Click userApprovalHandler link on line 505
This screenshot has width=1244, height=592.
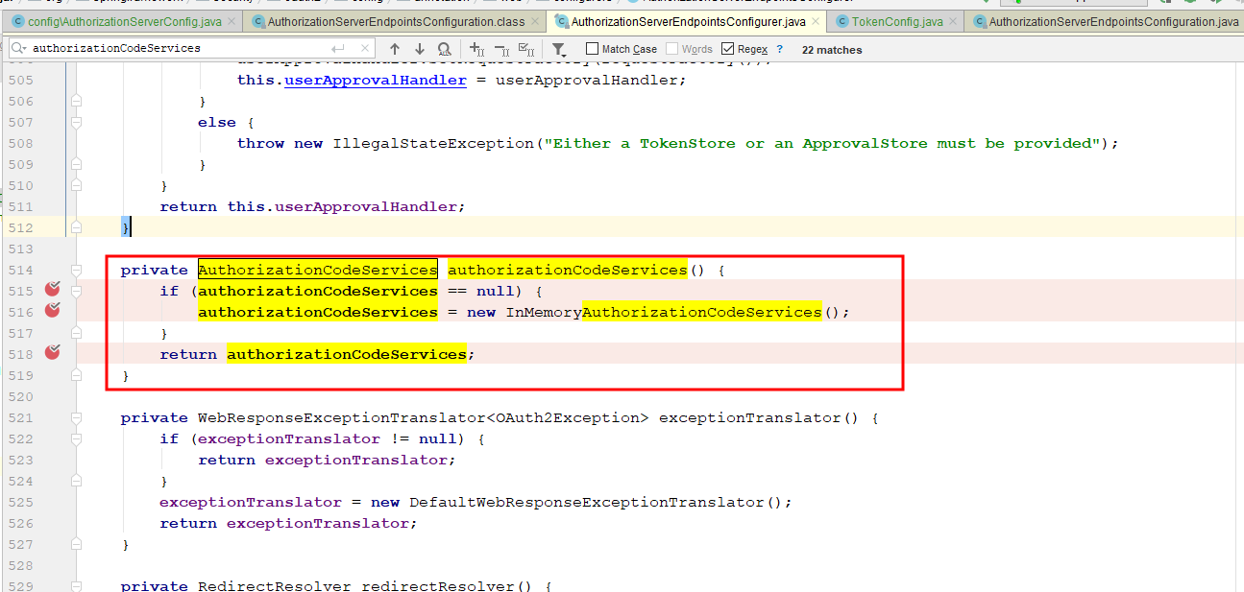(x=376, y=80)
